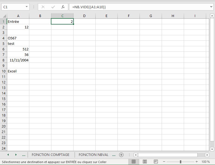Click vertical scrollbar down arrow
Viewport: 215px width, 165px height.
[212, 149]
